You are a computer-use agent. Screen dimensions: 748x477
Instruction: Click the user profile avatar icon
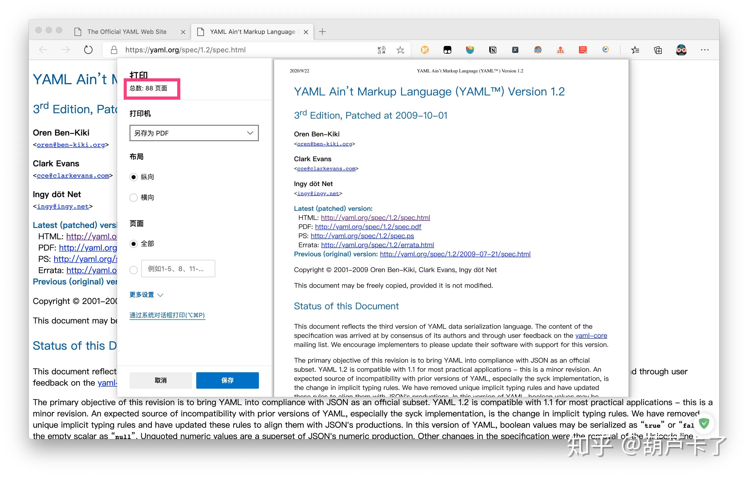[x=681, y=50]
